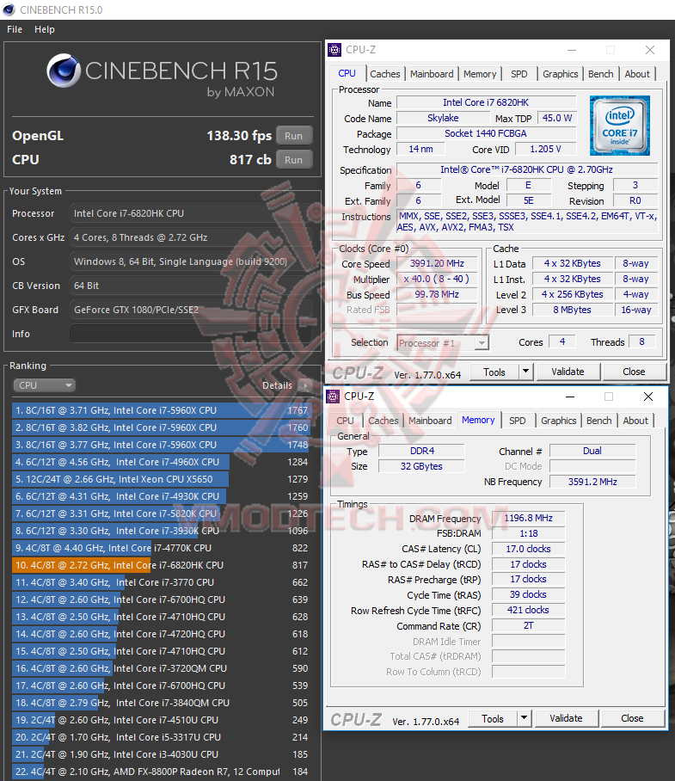Minimize the upper CPU-Z window
This screenshot has width=675, height=781.
pyautogui.click(x=572, y=50)
